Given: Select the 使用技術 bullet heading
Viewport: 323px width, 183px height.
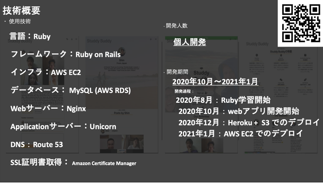Looking at the screenshot, I should [20, 22].
